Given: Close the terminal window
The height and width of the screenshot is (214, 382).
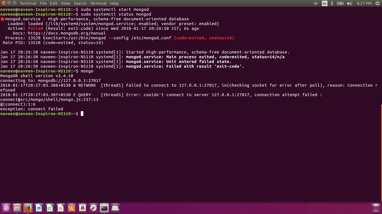Looking at the screenshot, I should (x=4, y=3).
